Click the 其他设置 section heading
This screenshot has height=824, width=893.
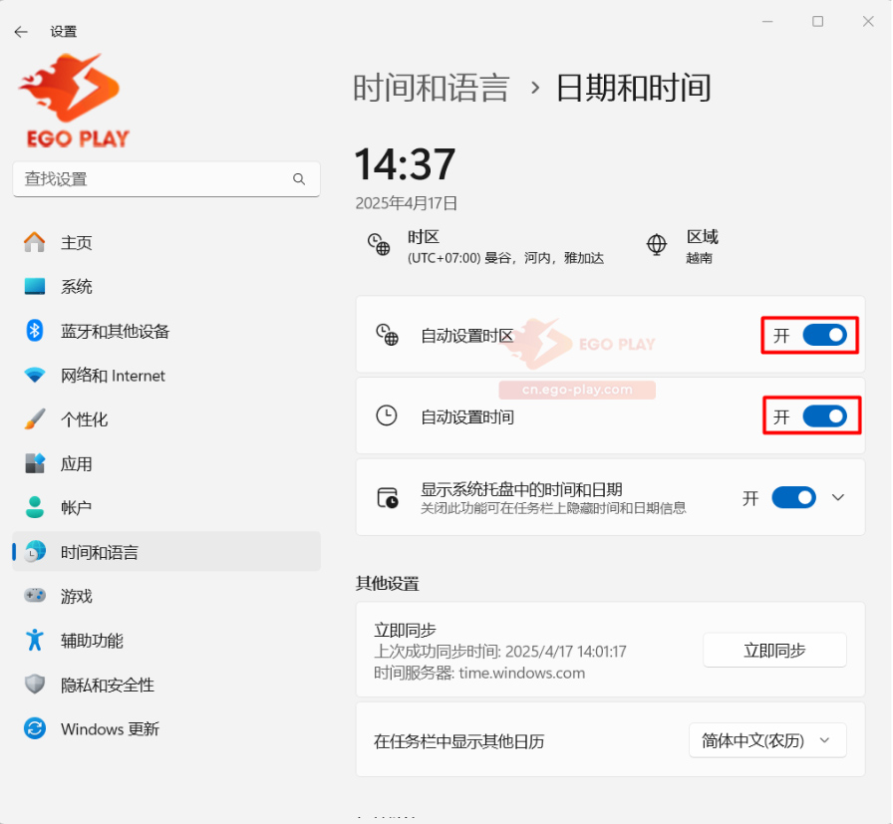388,583
